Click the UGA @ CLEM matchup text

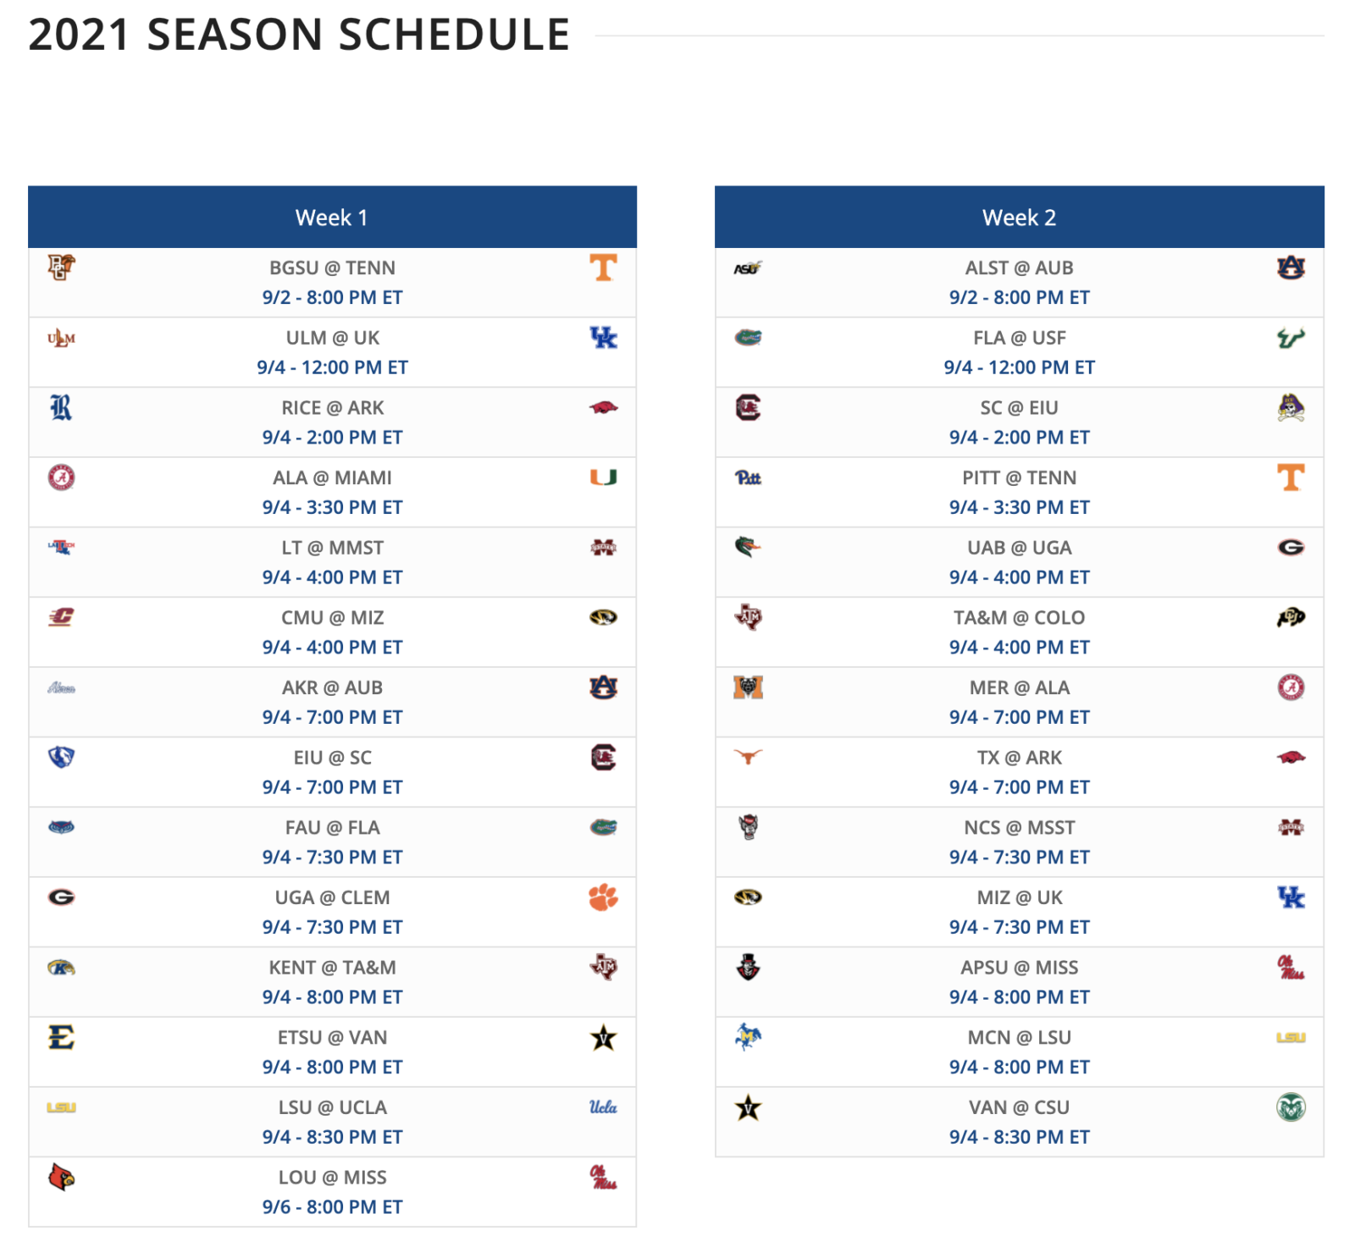[332, 897]
